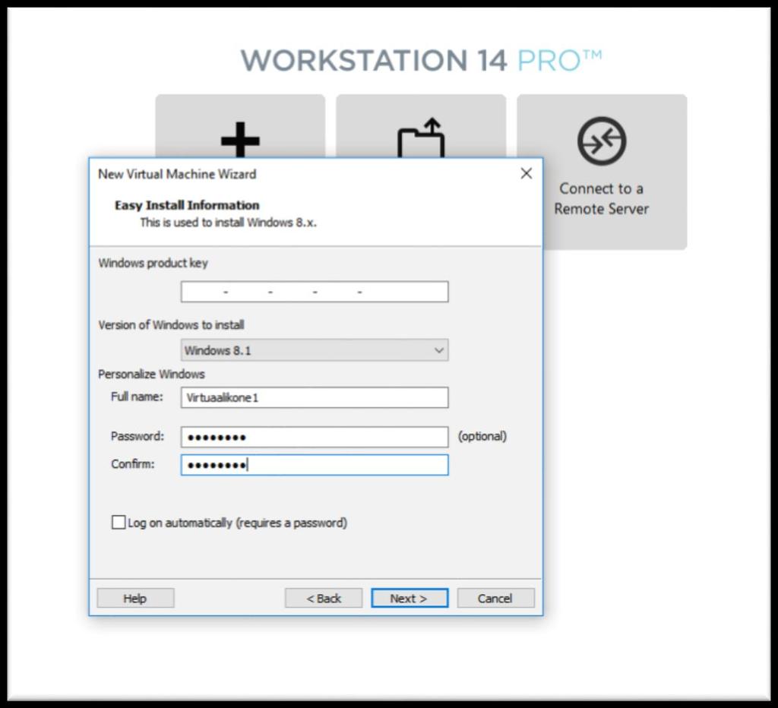Cancel the wizard
Image resolution: width=778 pixels, height=708 pixels.
click(495, 599)
